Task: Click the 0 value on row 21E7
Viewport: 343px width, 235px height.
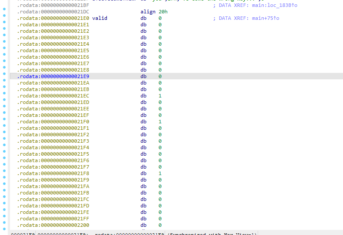Action: (160, 63)
